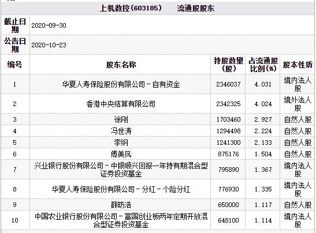The width and height of the screenshot is (316, 233).
Task: Click the title 上机数控(603185) 流通股股东
Action: coord(157,8)
